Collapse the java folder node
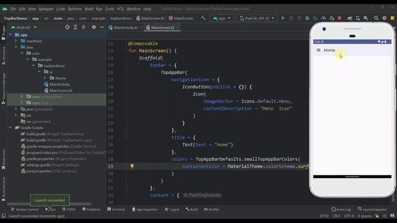 (16, 47)
